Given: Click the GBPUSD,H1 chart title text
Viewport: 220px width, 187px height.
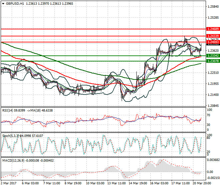Looking at the screenshot, I should [x=15, y=4].
